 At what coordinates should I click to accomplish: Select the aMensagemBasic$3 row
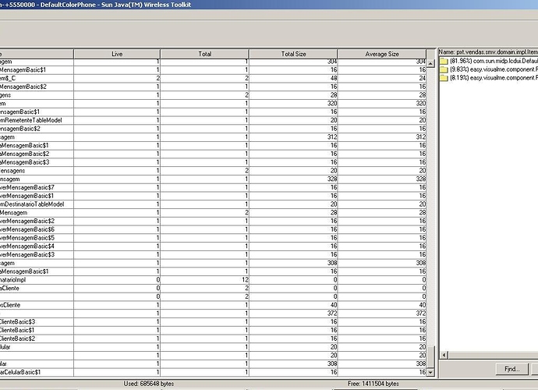pos(213,162)
